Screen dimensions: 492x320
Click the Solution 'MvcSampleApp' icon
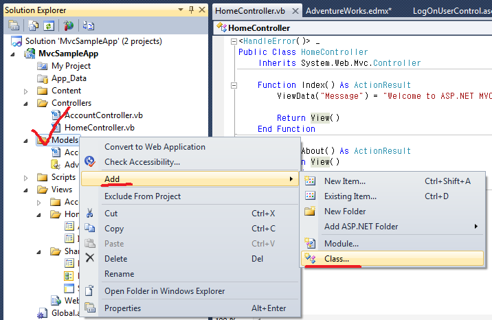16,41
